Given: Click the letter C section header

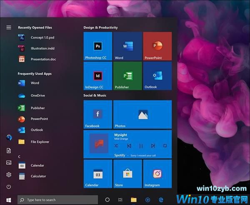Looking at the screenshot, I should pyautogui.click(x=19, y=156).
